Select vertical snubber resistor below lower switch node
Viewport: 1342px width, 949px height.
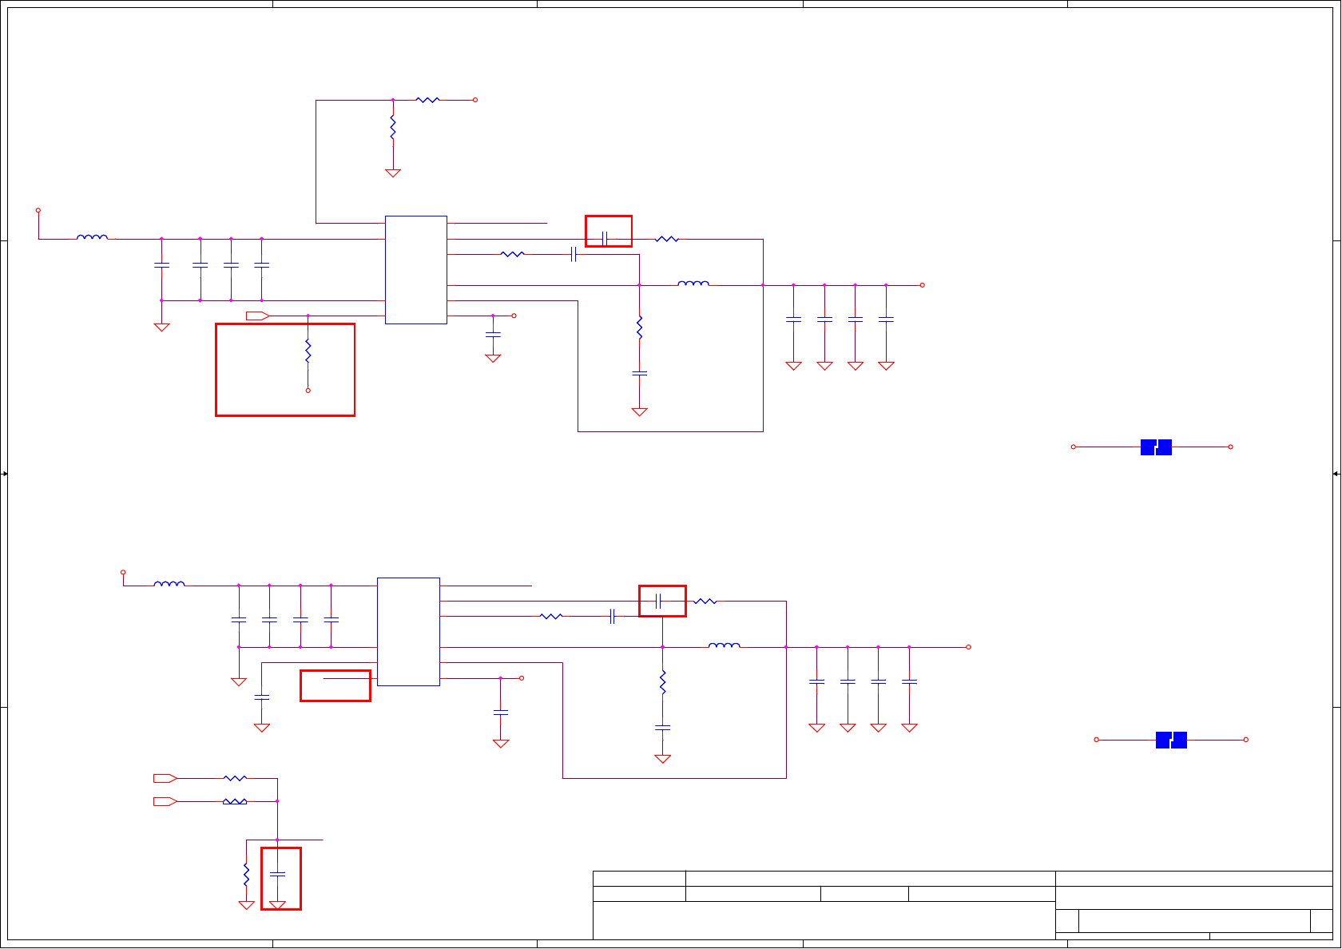pos(663,682)
